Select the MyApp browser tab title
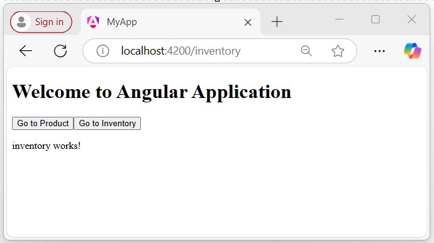 coord(122,22)
